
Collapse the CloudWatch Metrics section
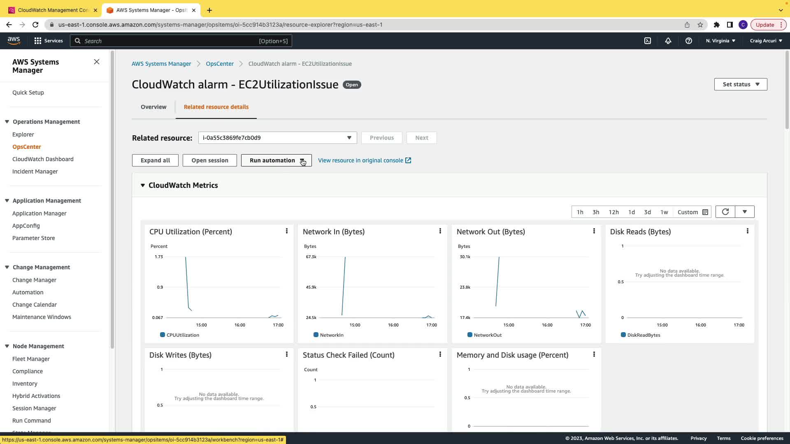143,185
